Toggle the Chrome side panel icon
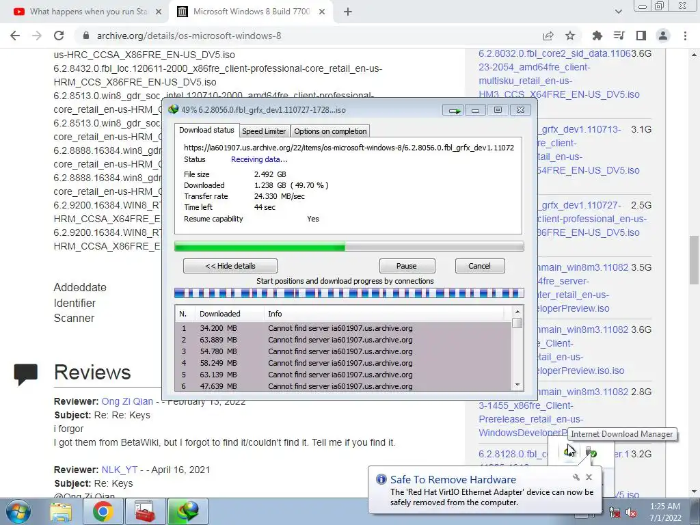The width and height of the screenshot is (700, 525). tap(641, 36)
